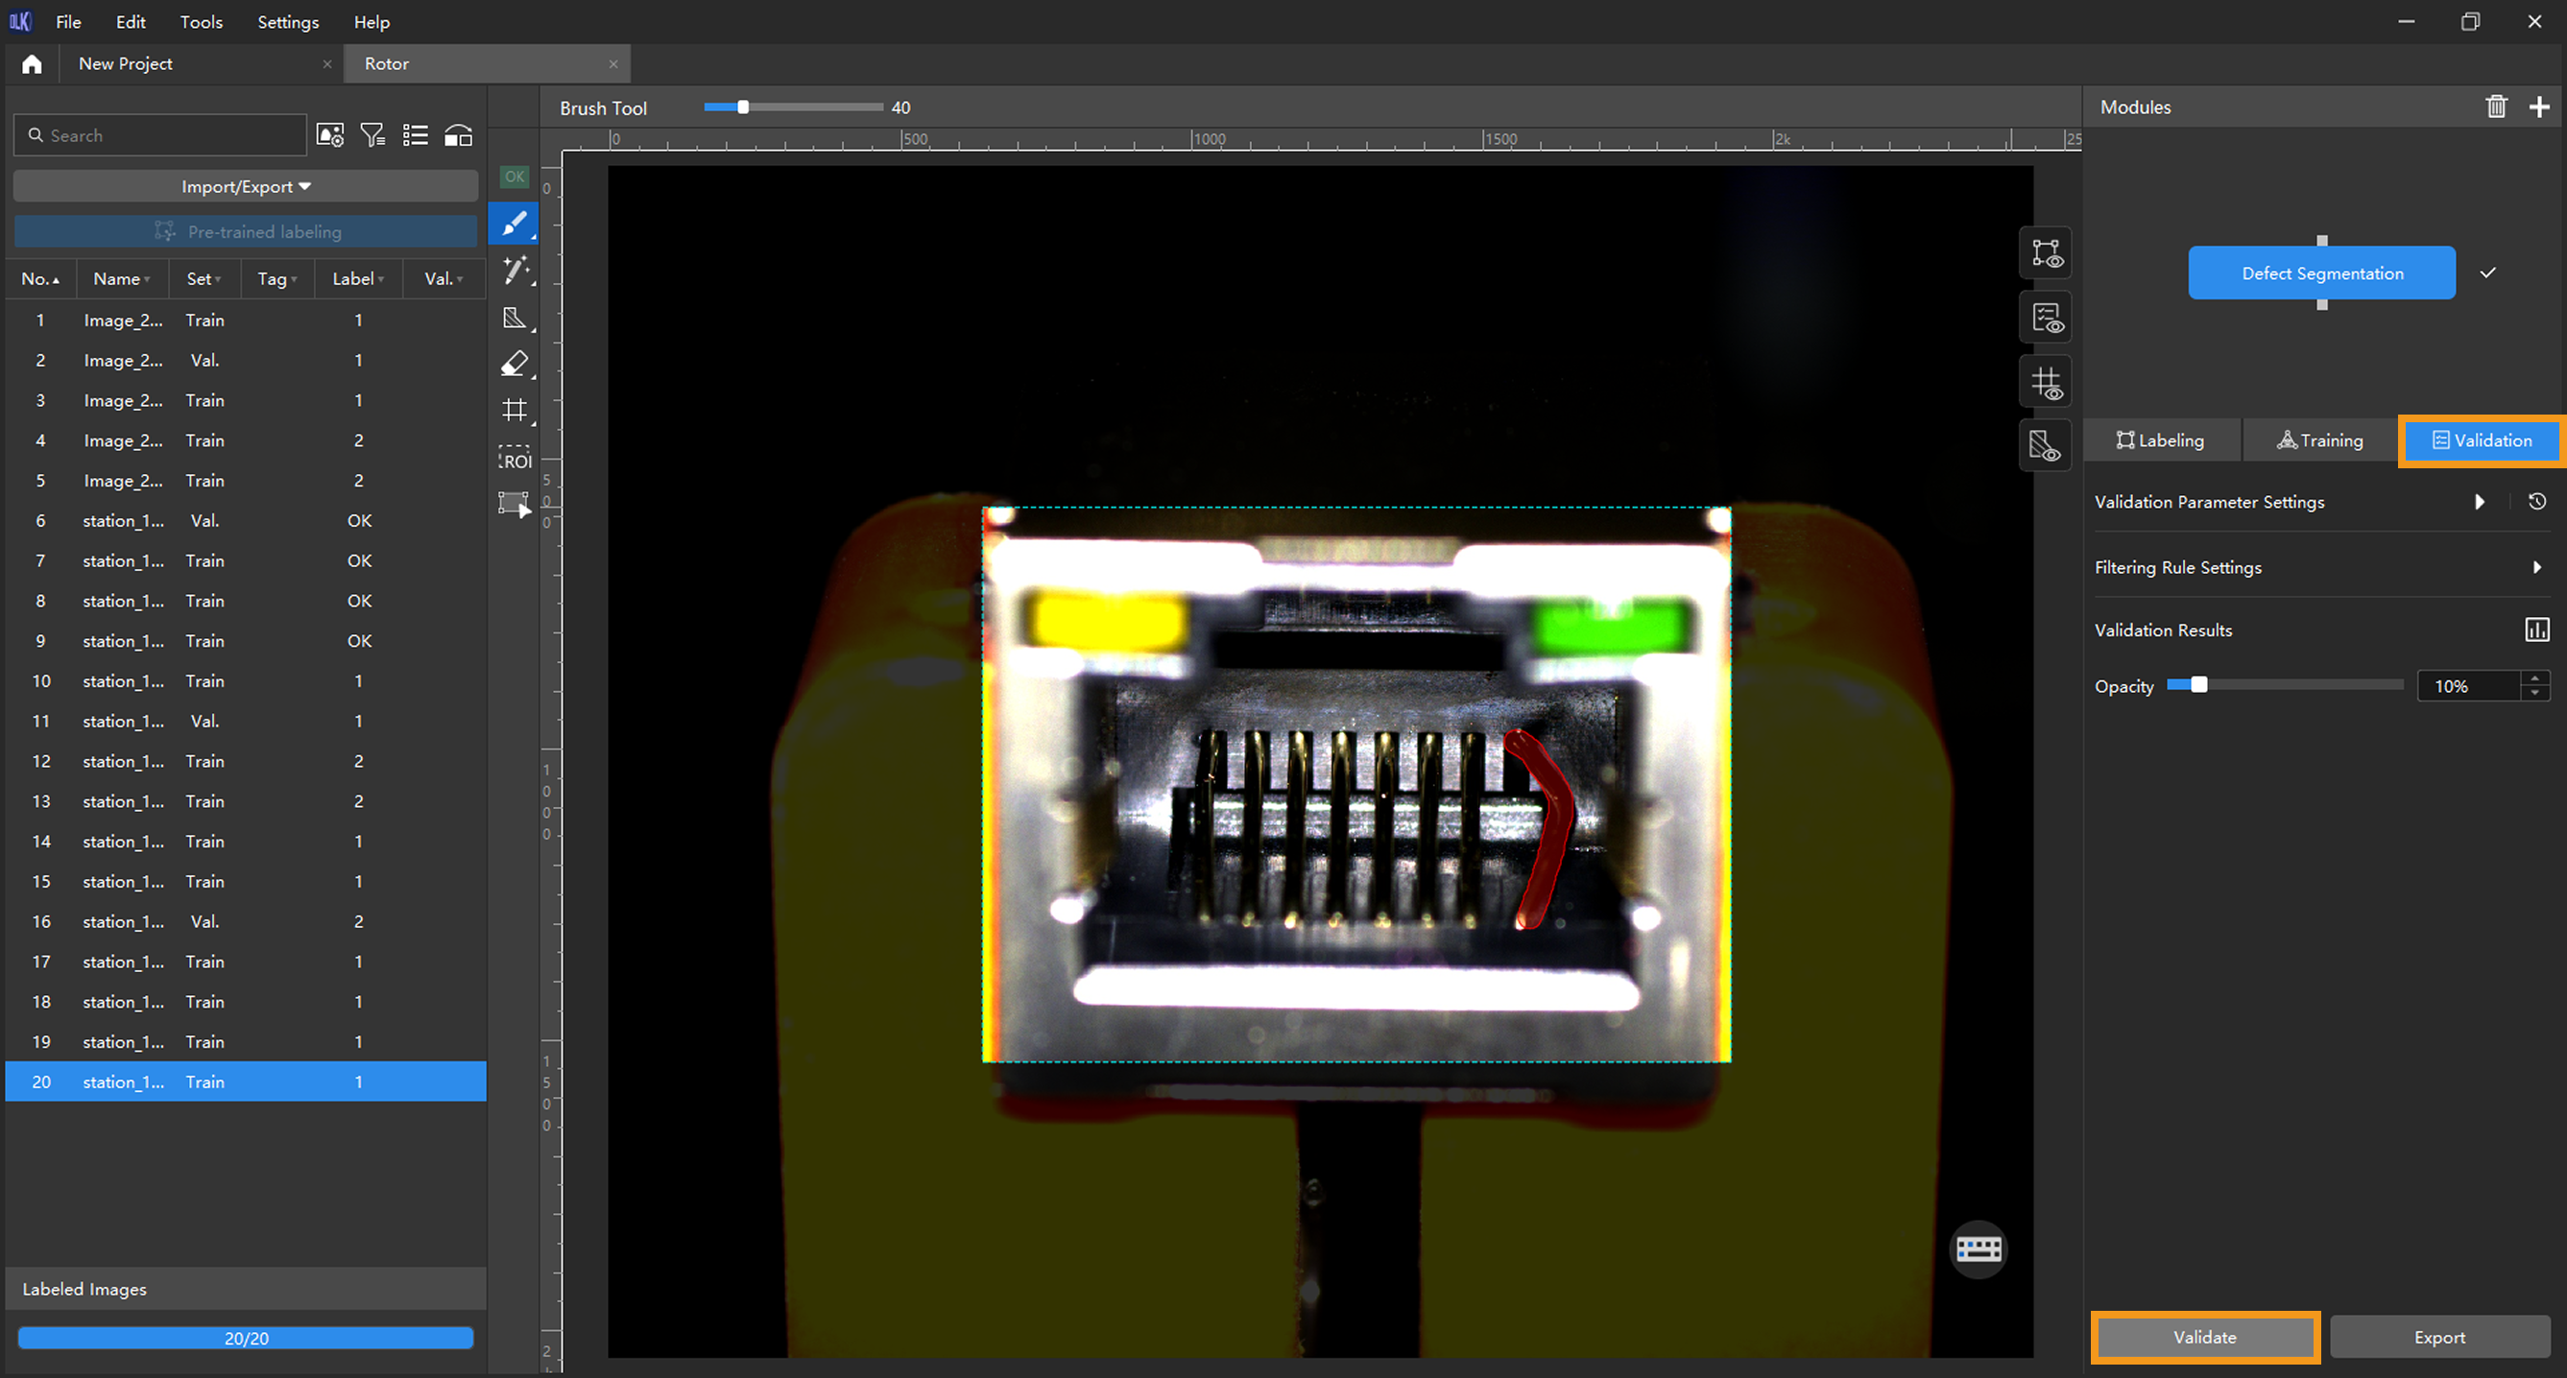The image size is (2567, 1378).
Task: Select the Smart labeling magic wand tool
Action: [x=515, y=270]
